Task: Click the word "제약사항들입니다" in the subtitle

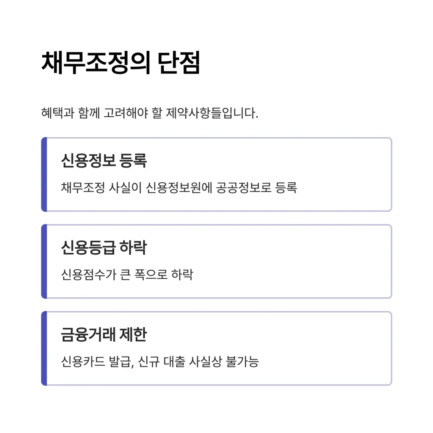Action: [x=225, y=113]
